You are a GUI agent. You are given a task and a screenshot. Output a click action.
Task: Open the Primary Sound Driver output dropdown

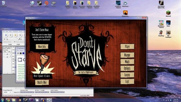coord(20,42)
